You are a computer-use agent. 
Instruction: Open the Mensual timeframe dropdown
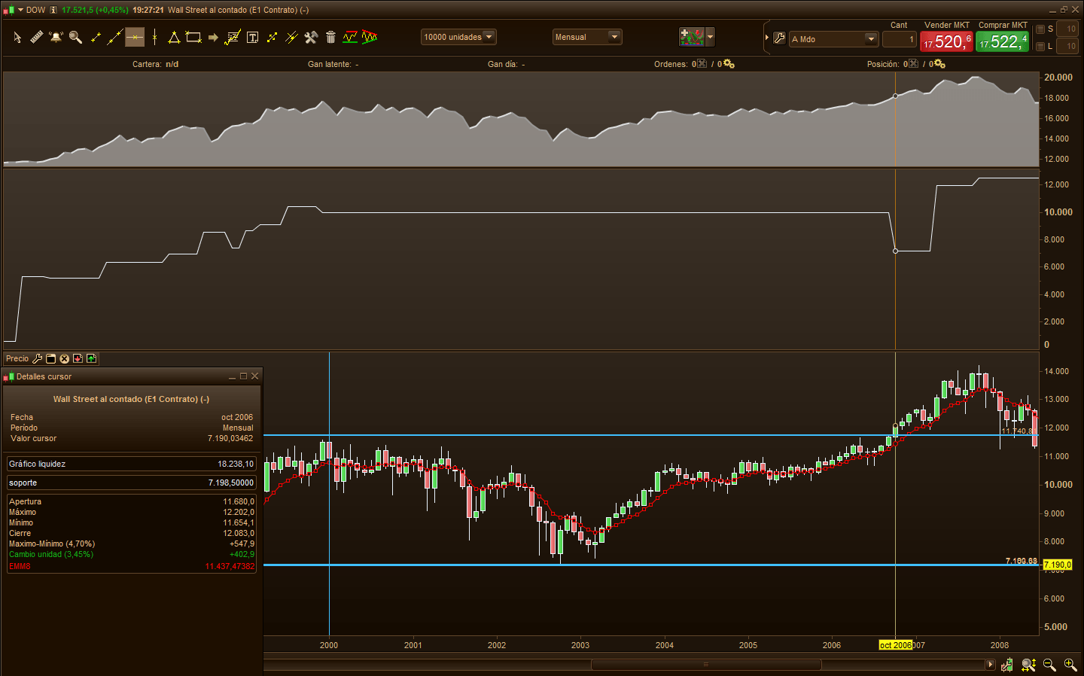[587, 37]
